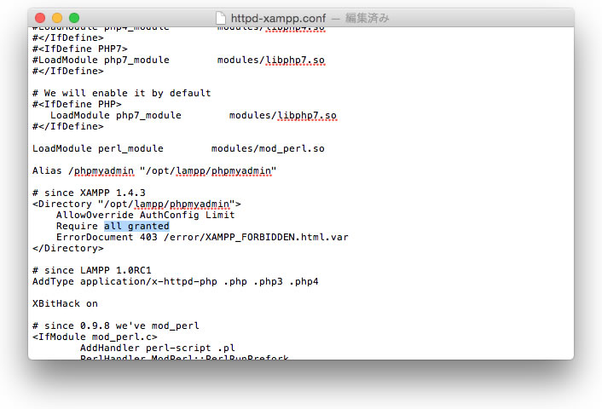
Task: Click the 'Alias' word in the phpmyadmin line
Action: (x=47, y=170)
